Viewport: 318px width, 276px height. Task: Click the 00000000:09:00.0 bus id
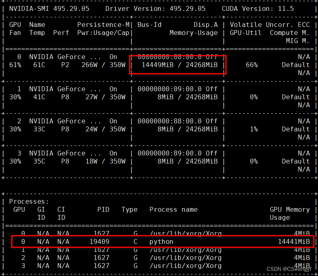pos(170,89)
